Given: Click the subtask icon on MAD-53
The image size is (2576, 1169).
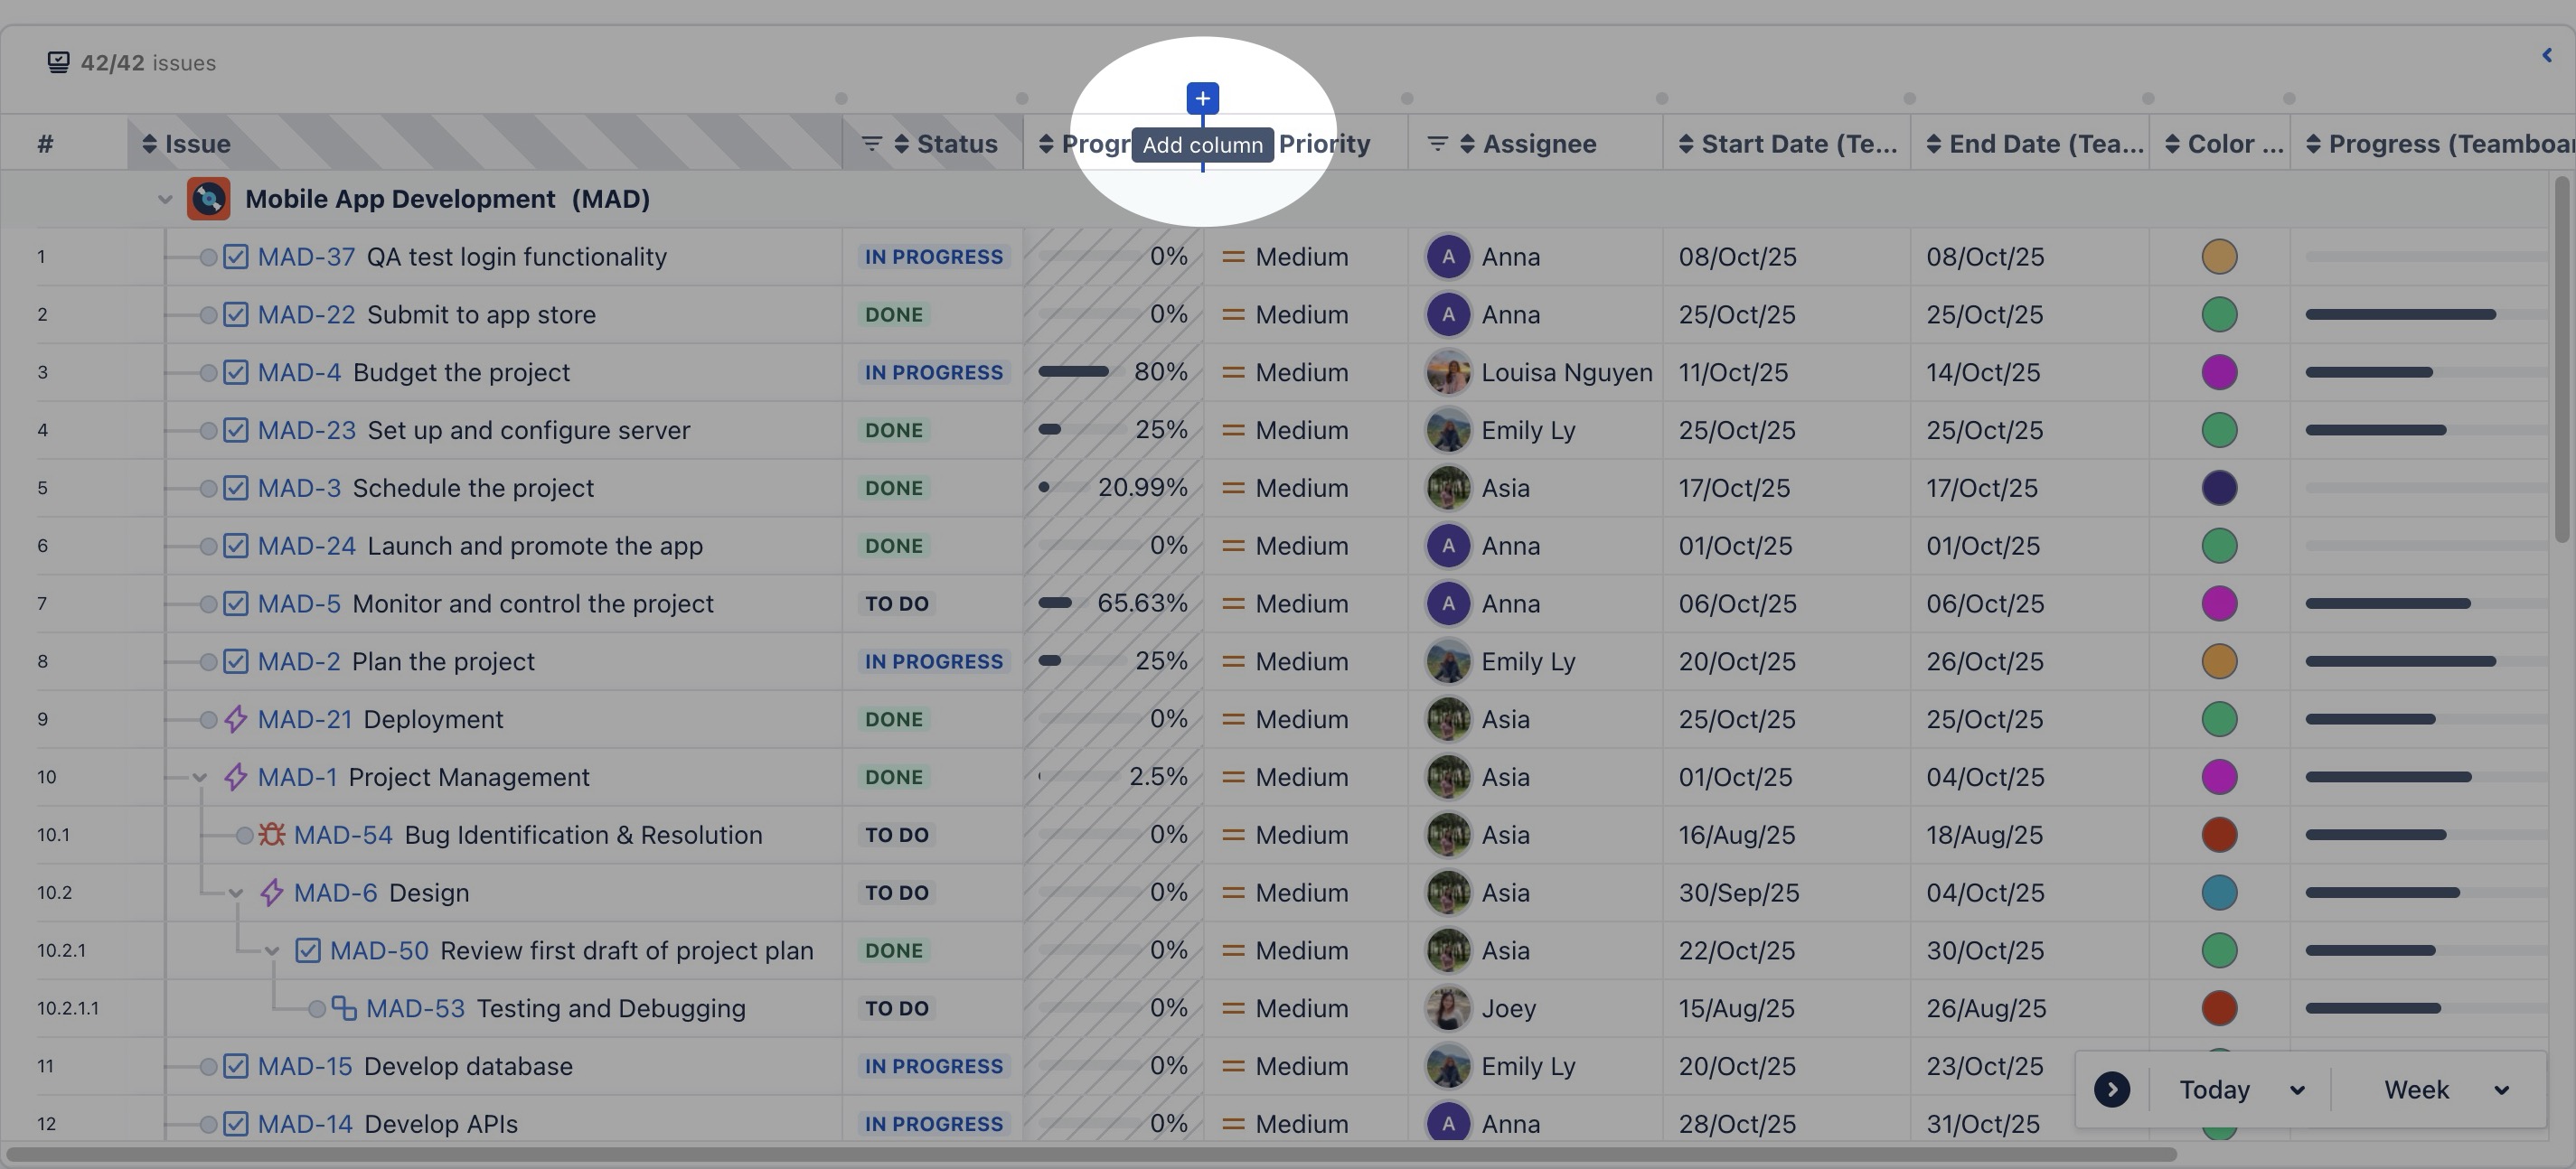Looking at the screenshot, I should coord(344,1008).
